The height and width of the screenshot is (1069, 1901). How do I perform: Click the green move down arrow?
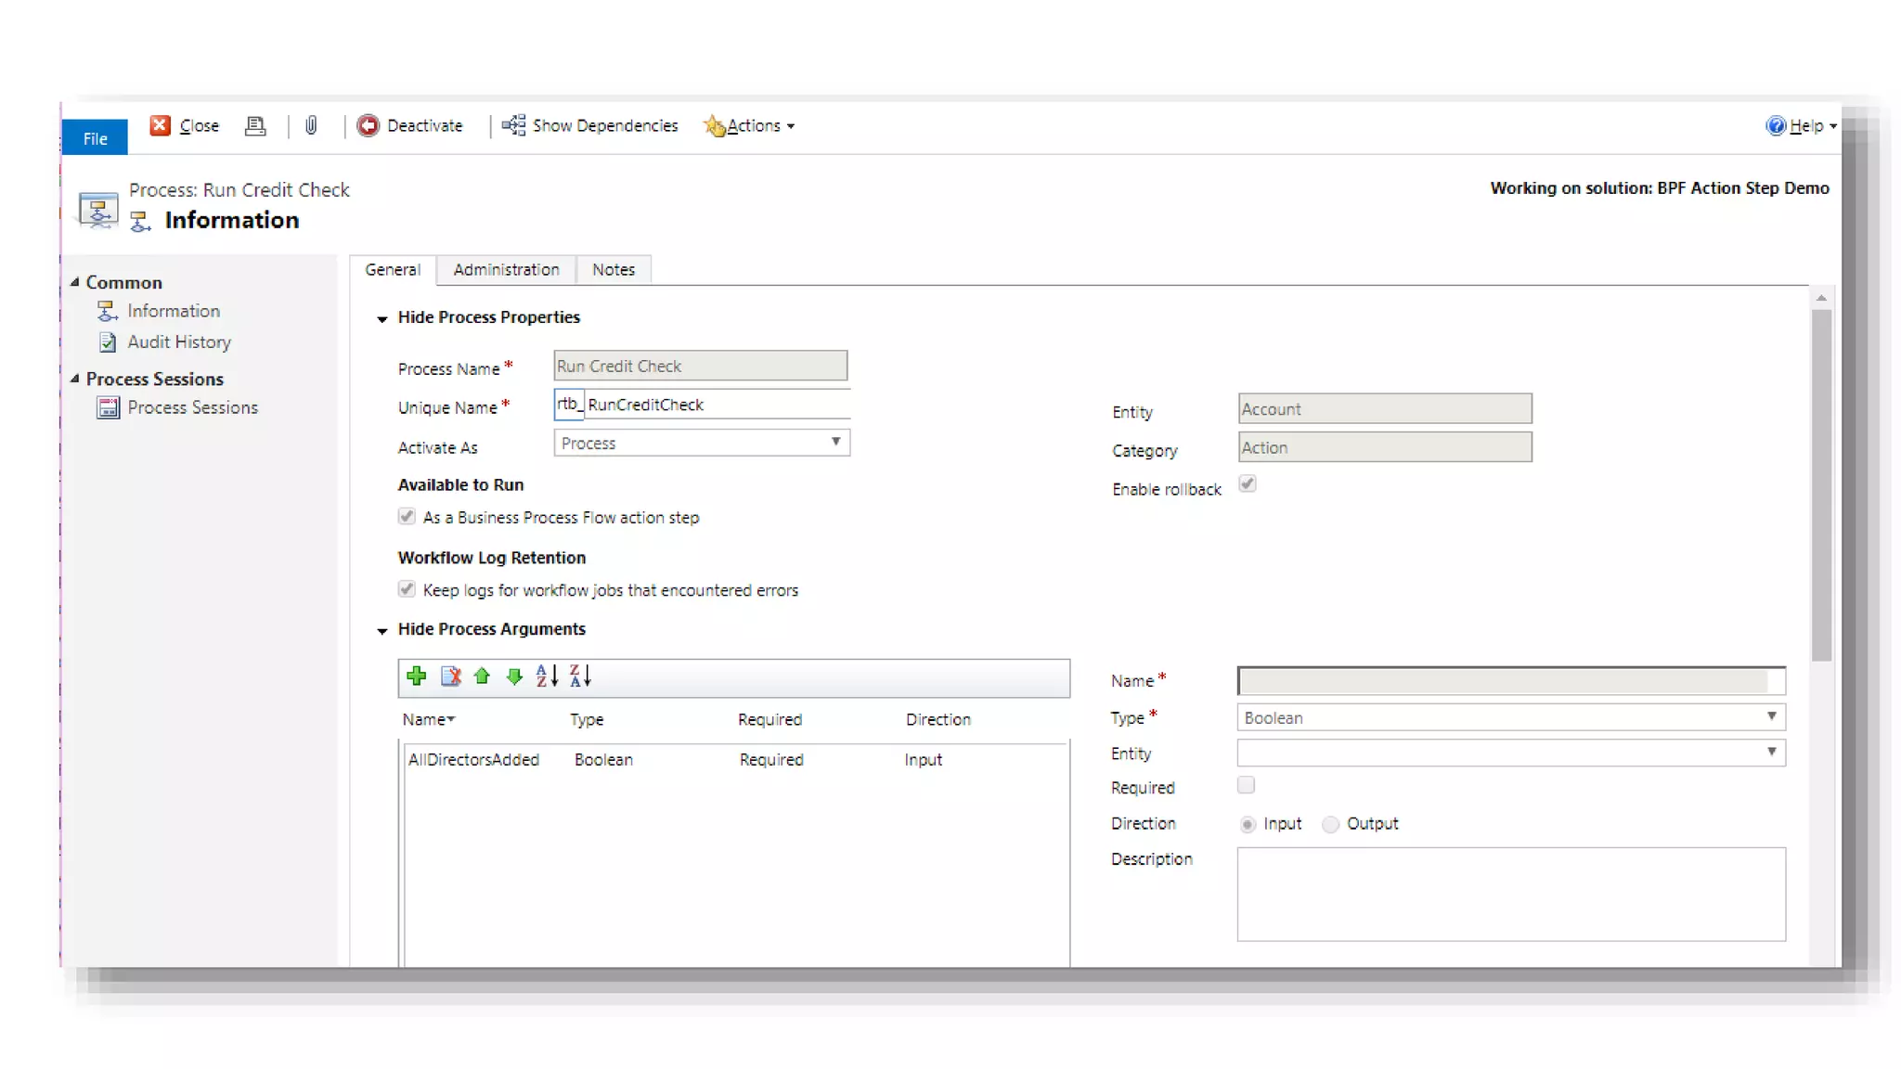(514, 676)
